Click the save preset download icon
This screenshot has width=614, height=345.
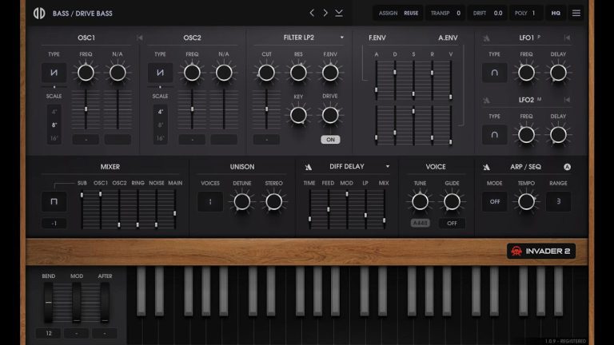[339, 13]
